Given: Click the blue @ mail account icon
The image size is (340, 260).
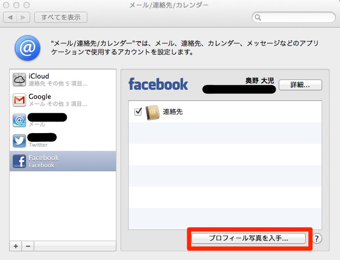Looking at the screenshot, I should 19,120.
